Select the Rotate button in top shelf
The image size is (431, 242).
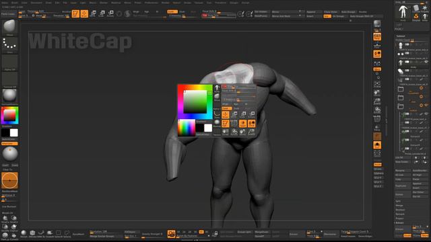pos(110,13)
